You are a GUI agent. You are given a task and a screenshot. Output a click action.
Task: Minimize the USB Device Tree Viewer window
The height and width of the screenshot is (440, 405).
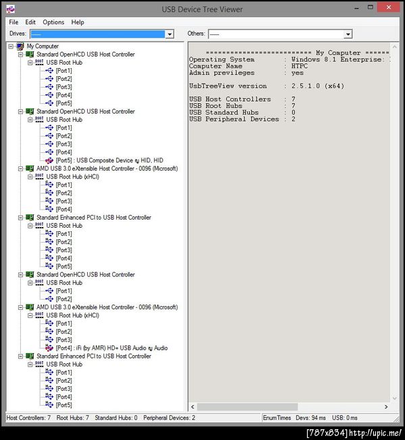(x=356, y=8)
